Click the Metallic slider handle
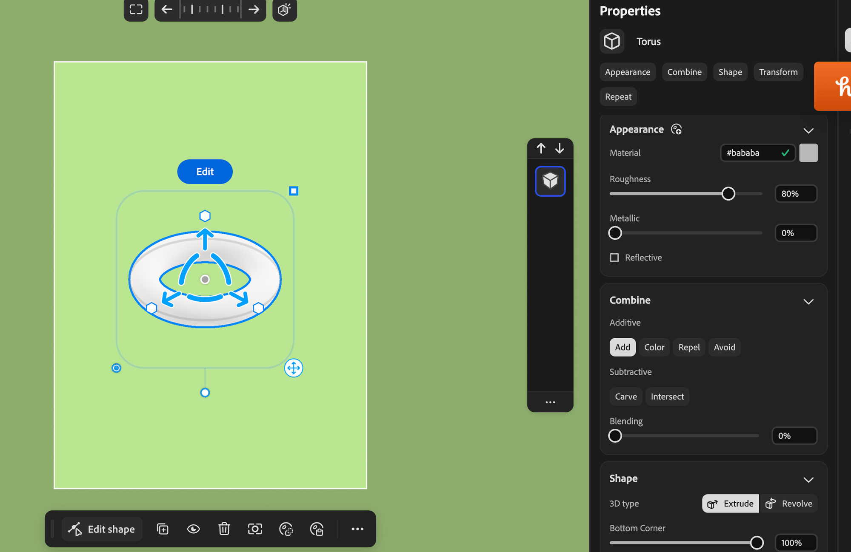The width and height of the screenshot is (851, 552). pyautogui.click(x=615, y=233)
